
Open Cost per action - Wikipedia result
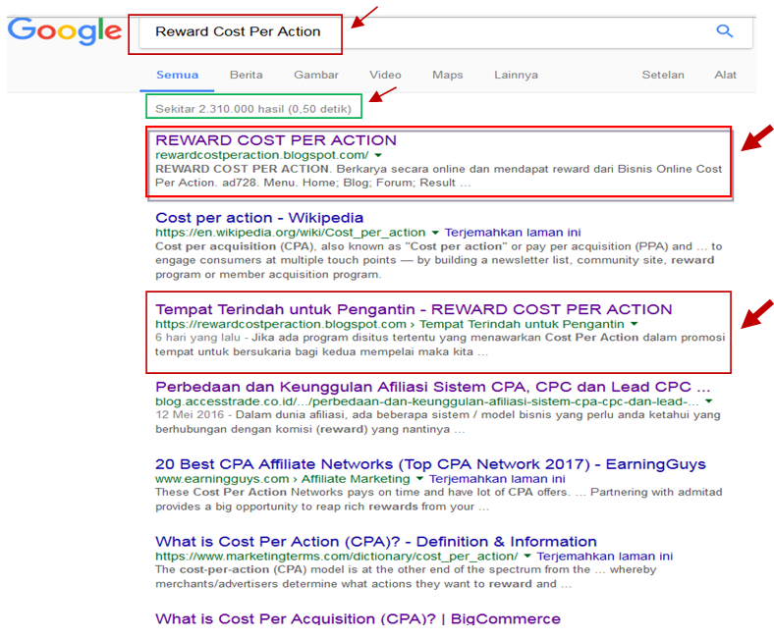(259, 218)
